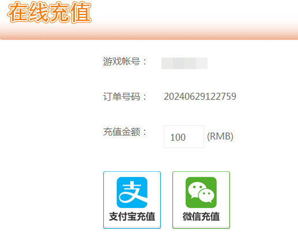Click the 充值金额 label
The width and height of the screenshot is (298, 234).
(125, 132)
